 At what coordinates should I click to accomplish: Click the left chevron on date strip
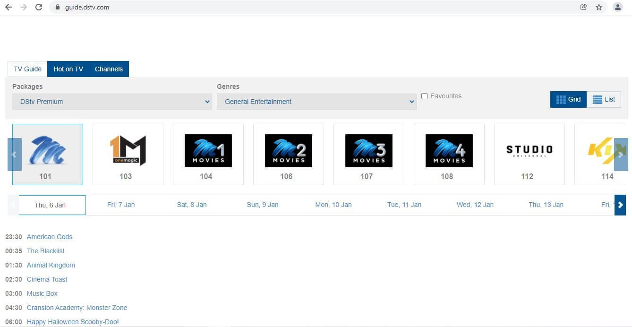[13, 205]
